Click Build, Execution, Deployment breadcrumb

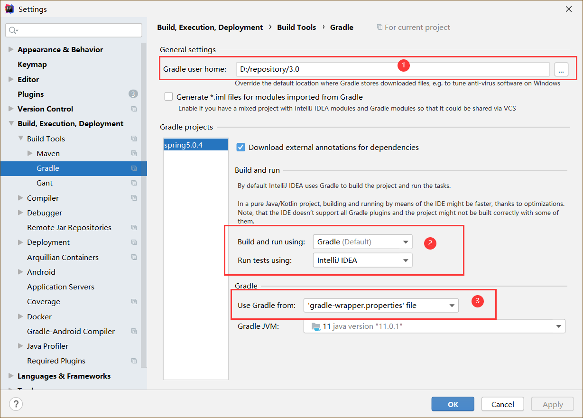(210, 27)
